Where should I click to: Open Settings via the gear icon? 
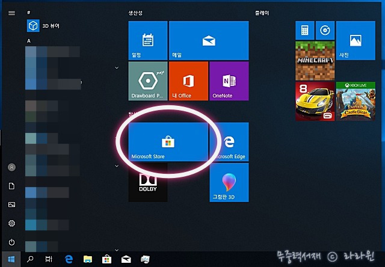click(11, 223)
